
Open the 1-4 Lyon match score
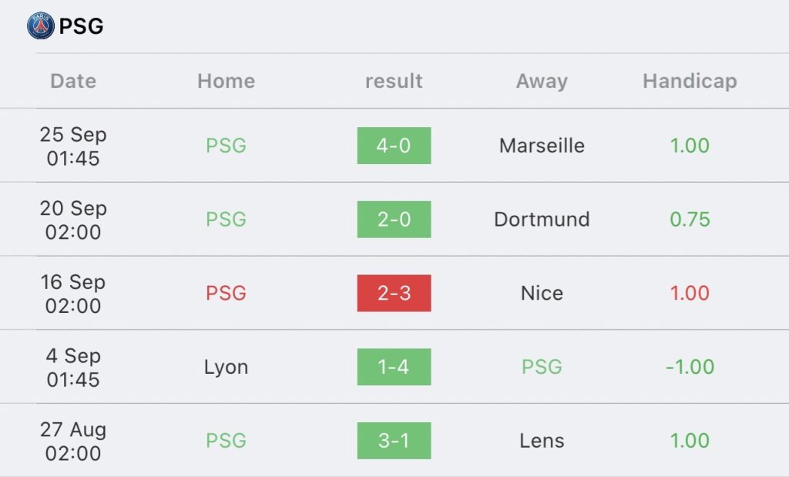pos(394,367)
